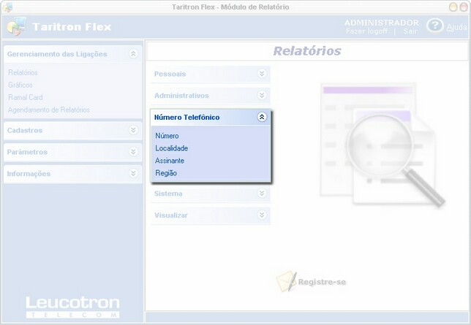This screenshot has height=325, width=471.
Task: Select the Número report
Action: (167, 136)
